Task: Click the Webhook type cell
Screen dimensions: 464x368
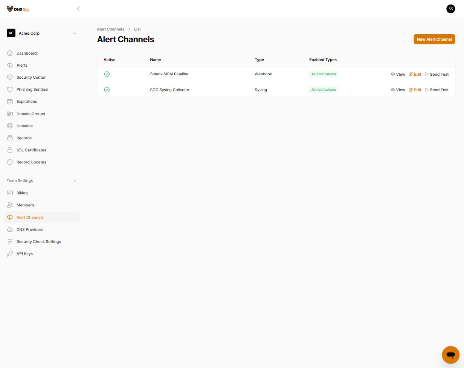Action: [x=263, y=74]
